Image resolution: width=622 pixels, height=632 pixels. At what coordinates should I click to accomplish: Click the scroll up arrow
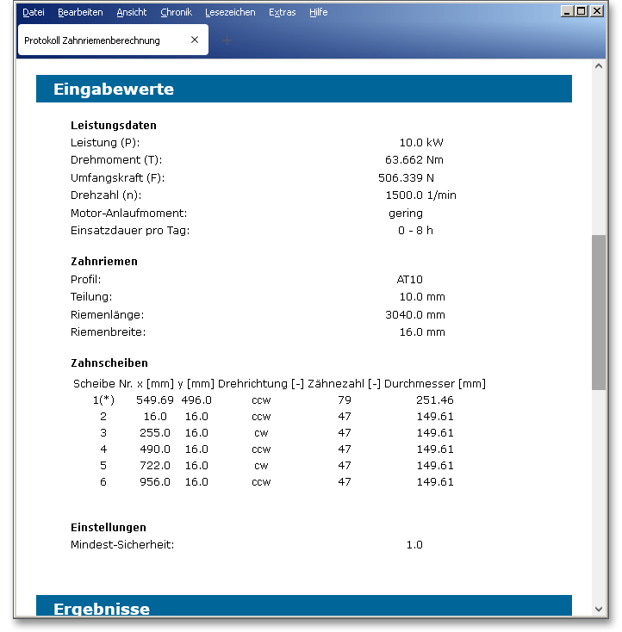tap(600, 66)
